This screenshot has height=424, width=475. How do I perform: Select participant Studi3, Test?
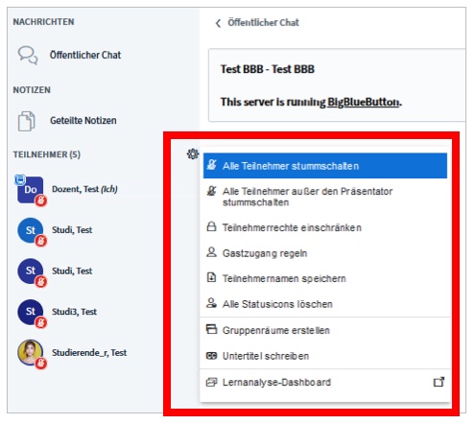(74, 312)
